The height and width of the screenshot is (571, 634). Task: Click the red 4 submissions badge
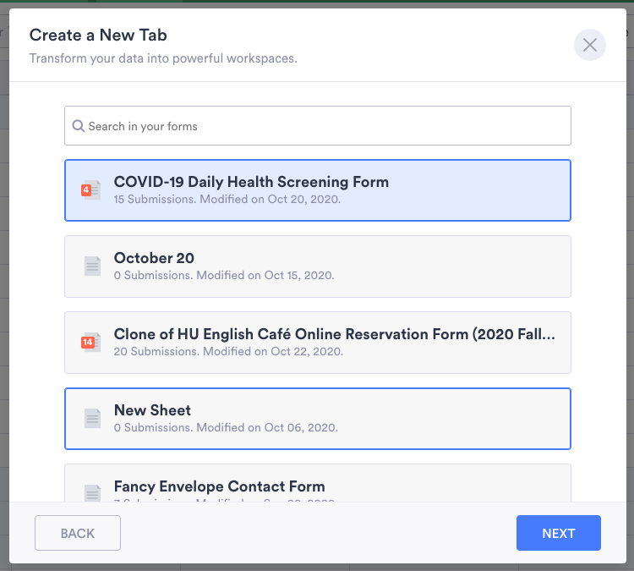[x=85, y=190]
